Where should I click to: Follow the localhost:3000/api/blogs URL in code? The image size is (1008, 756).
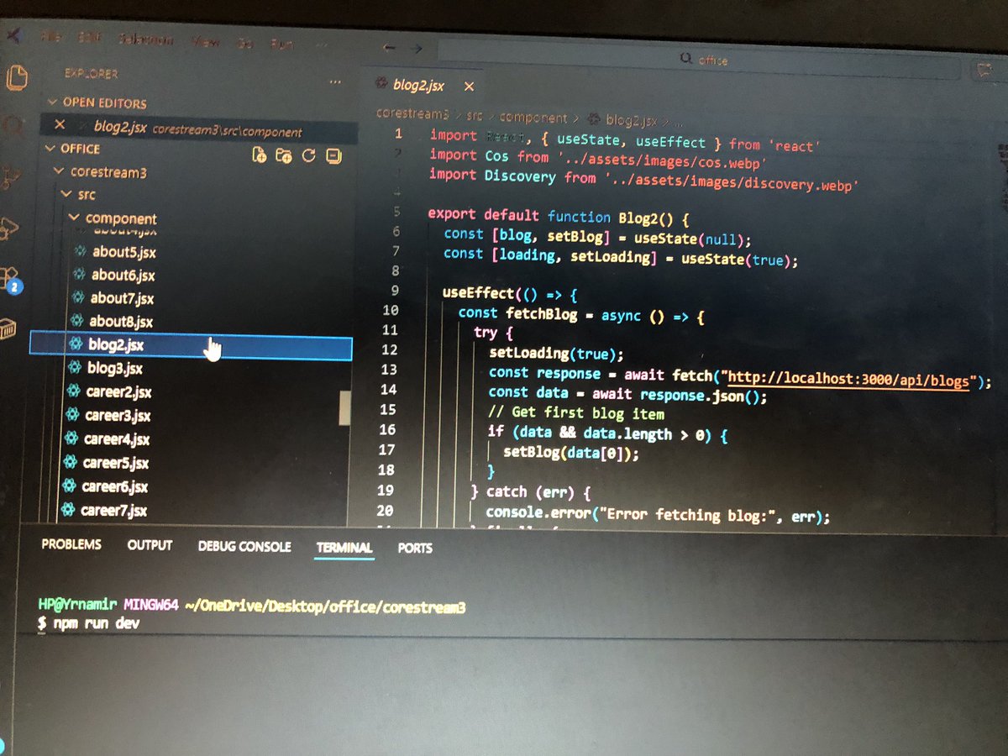pos(850,380)
